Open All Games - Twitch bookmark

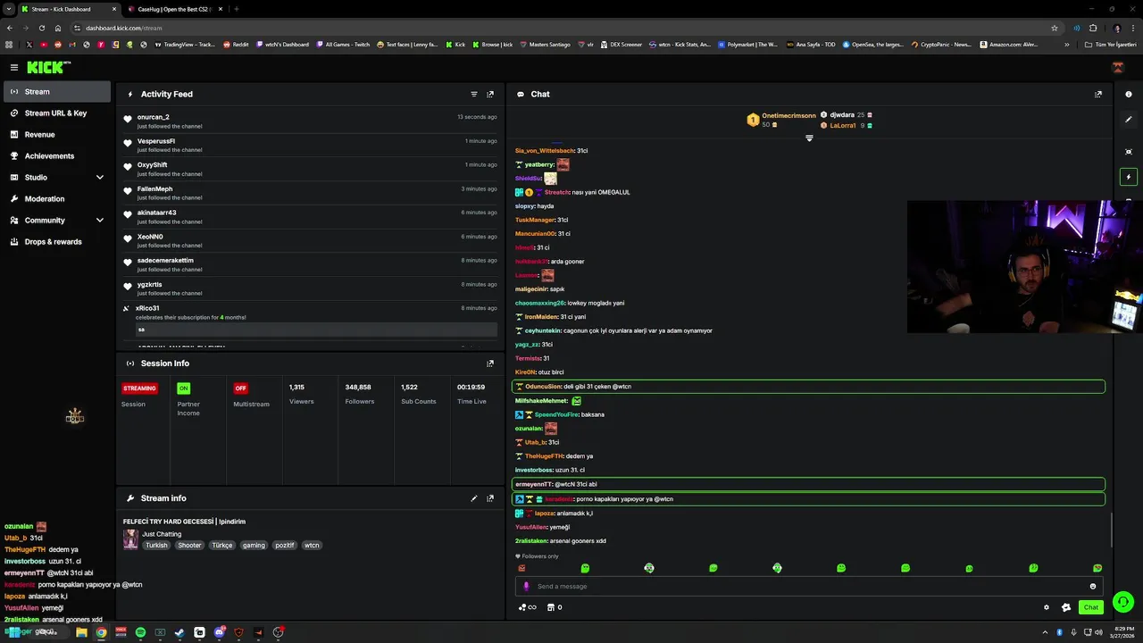point(342,44)
